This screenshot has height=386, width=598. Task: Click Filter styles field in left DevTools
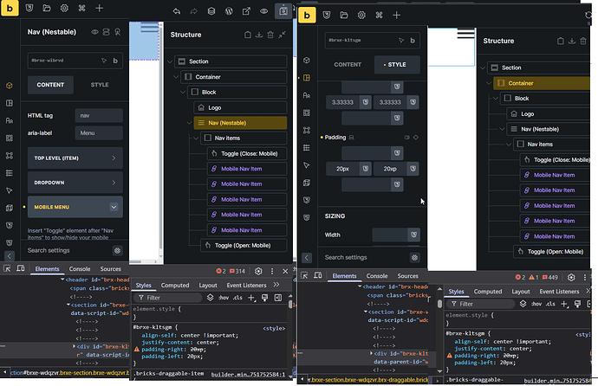pos(167,298)
